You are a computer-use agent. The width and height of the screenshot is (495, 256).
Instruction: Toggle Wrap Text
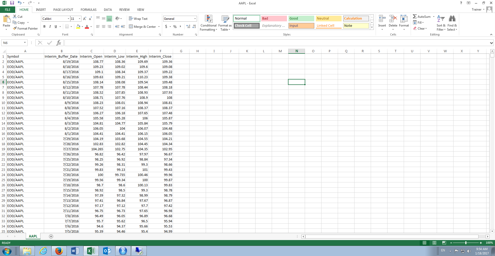(x=138, y=19)
